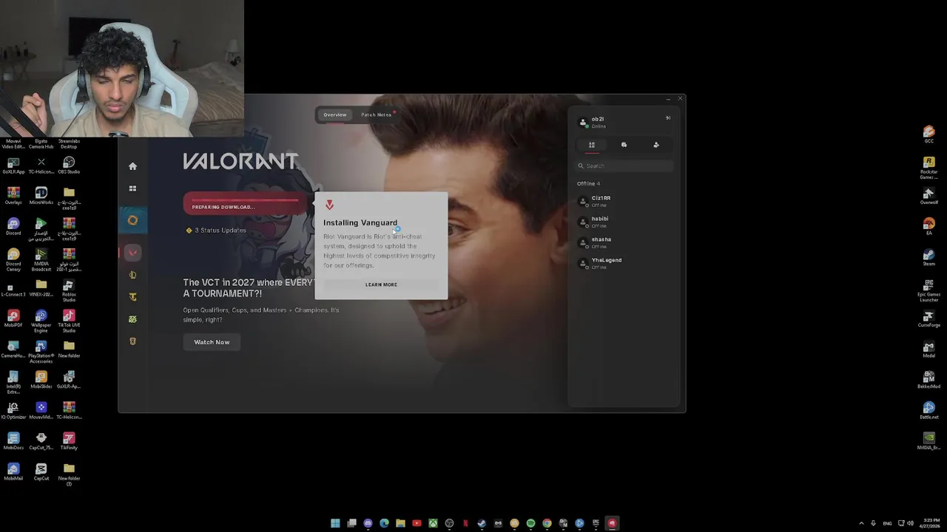This screenshot has height=532, width=947.
Task: Open IQ Optimizer desktop icon
Action: [13, 410]
